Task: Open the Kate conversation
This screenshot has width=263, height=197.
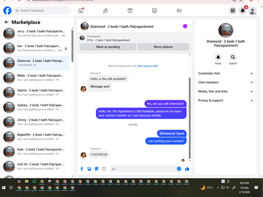Action: (35, 152)
